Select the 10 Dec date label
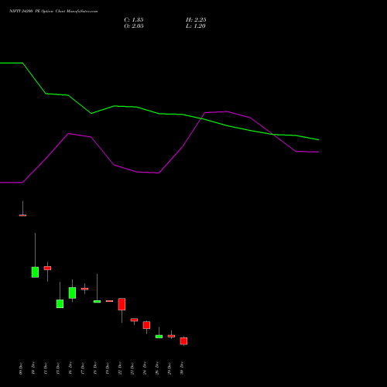 point(33,368)
